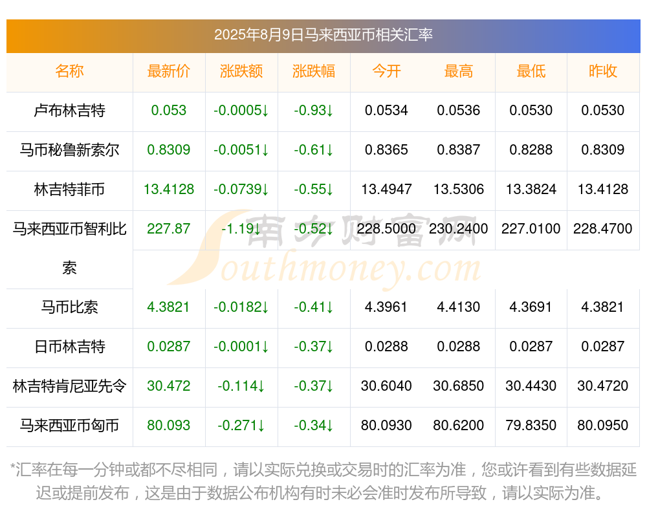Click latest price 80.093

(x=168, y=425)
